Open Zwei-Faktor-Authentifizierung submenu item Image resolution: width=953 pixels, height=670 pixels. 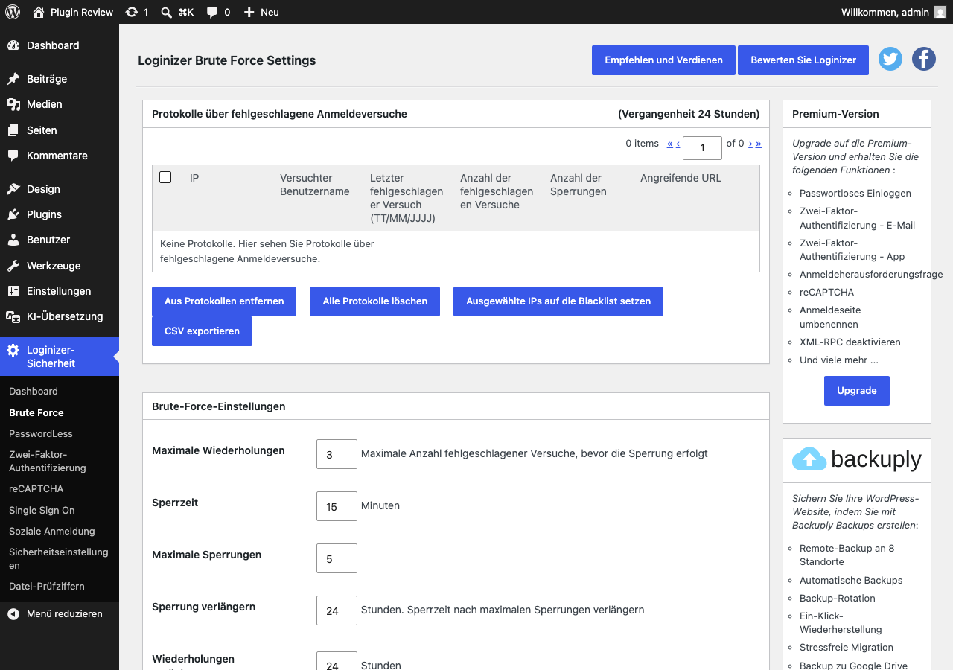coord(48,461)
